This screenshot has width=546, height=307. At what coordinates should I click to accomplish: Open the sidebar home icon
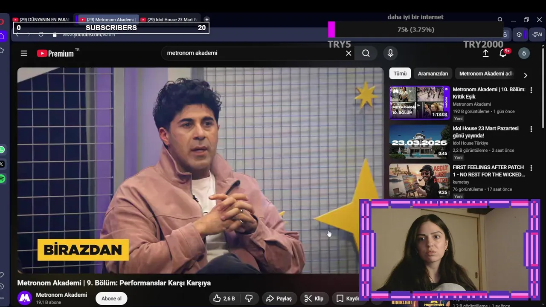point(2,36)
